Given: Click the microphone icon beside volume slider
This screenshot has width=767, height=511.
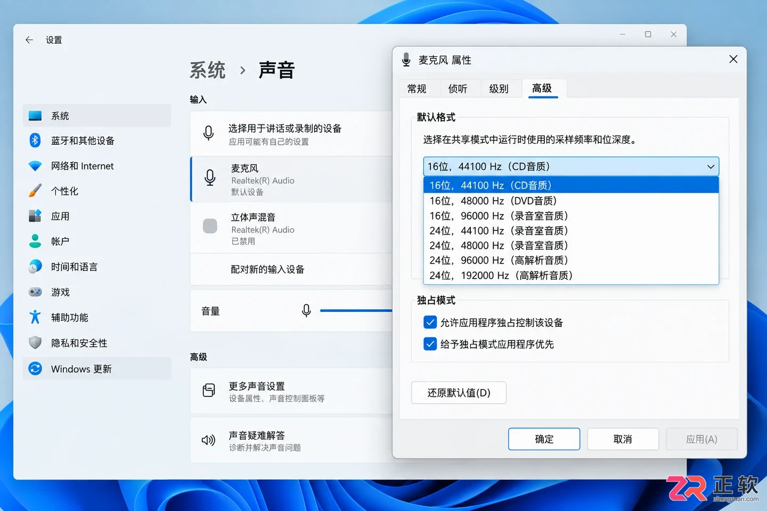Looking at the screenshot, I should coord(306,310).
